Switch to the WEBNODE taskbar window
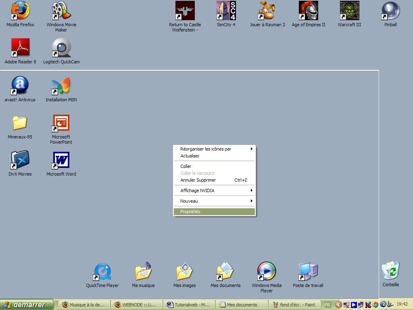 coord(136,305)
